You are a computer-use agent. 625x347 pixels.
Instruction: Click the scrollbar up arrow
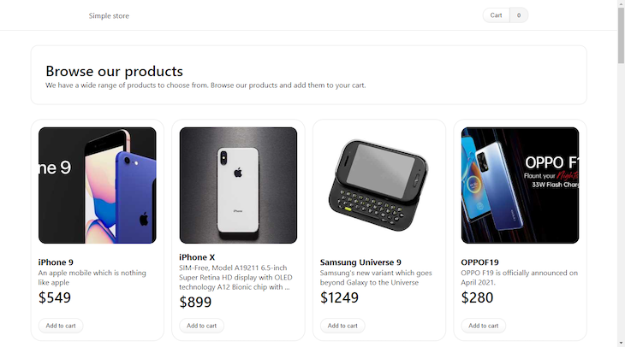[621, 5]
